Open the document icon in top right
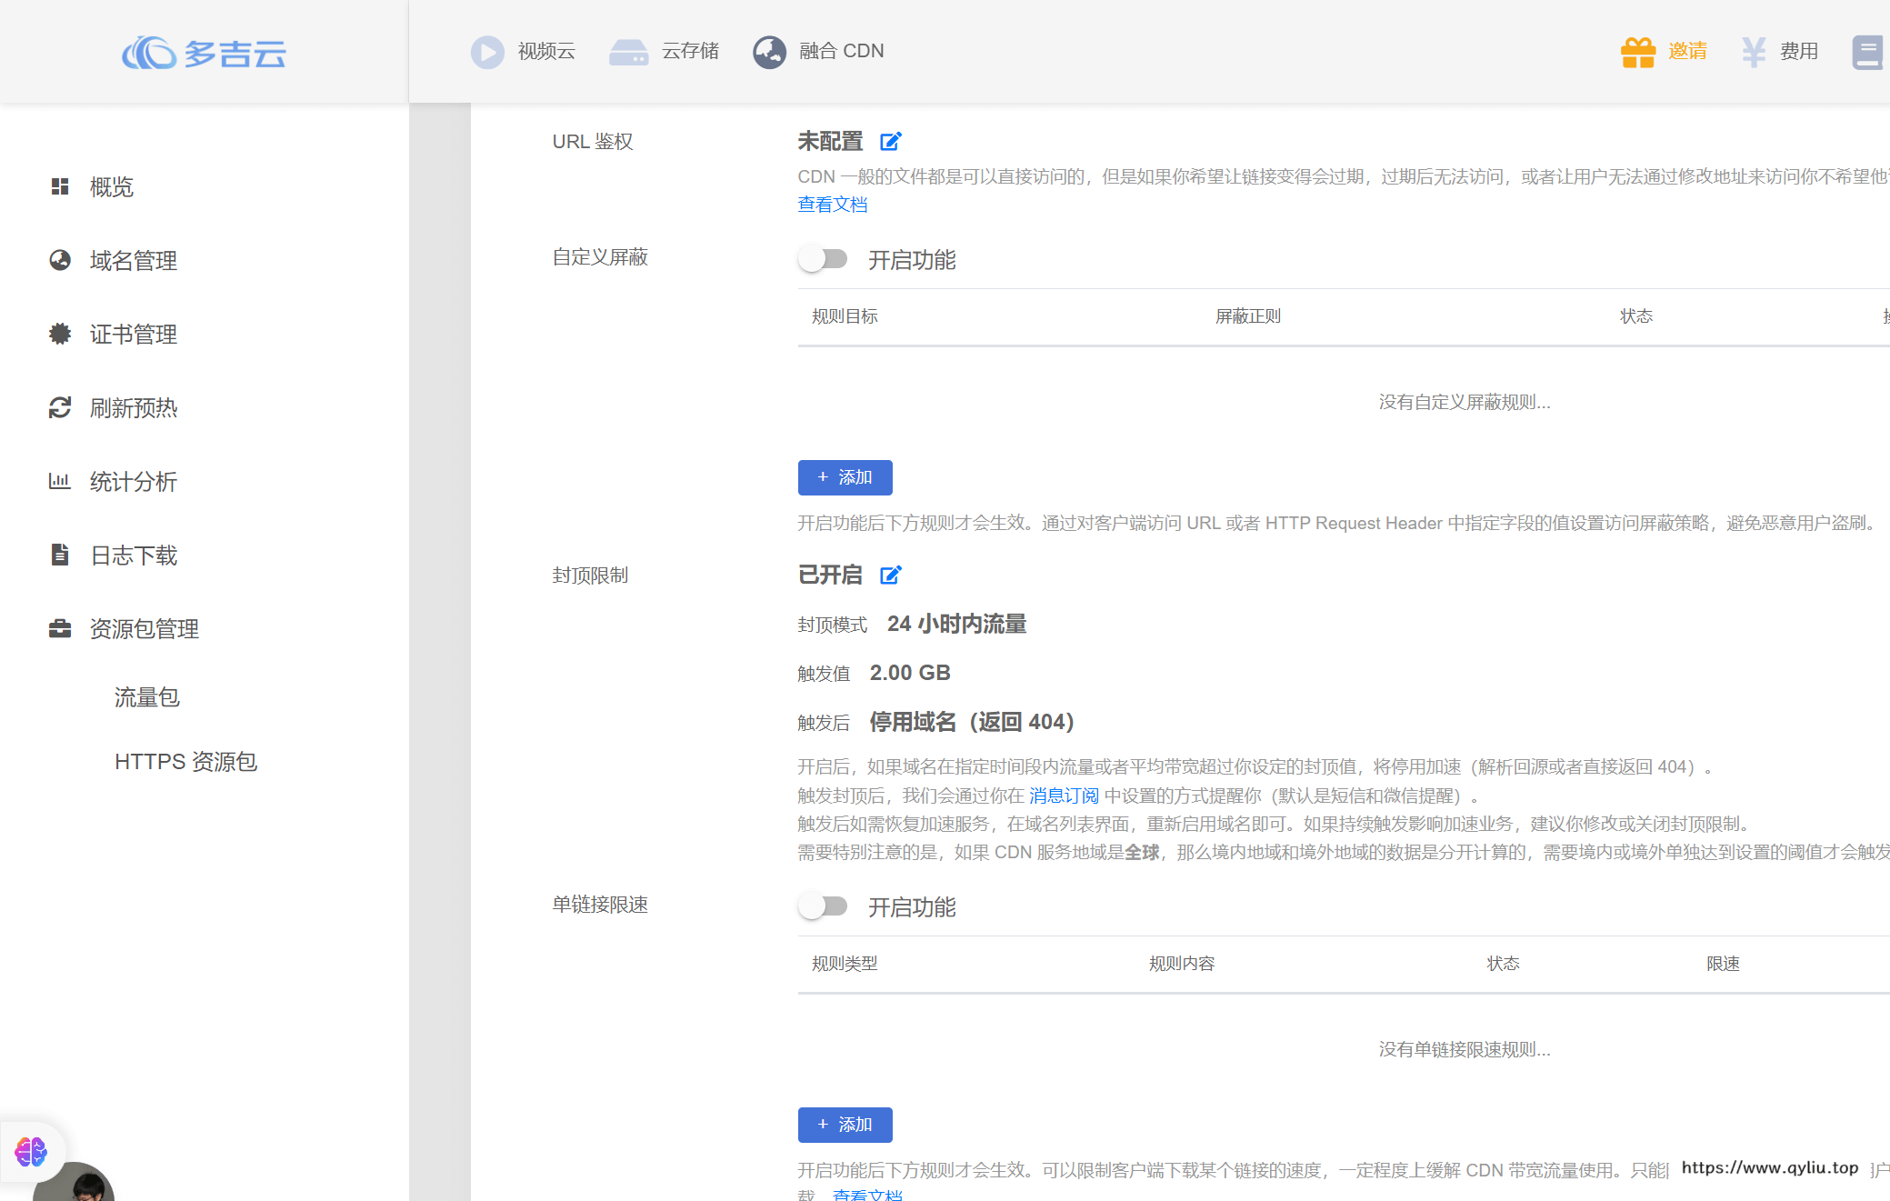1890x1201 pixels. [x=1867, y=52]
